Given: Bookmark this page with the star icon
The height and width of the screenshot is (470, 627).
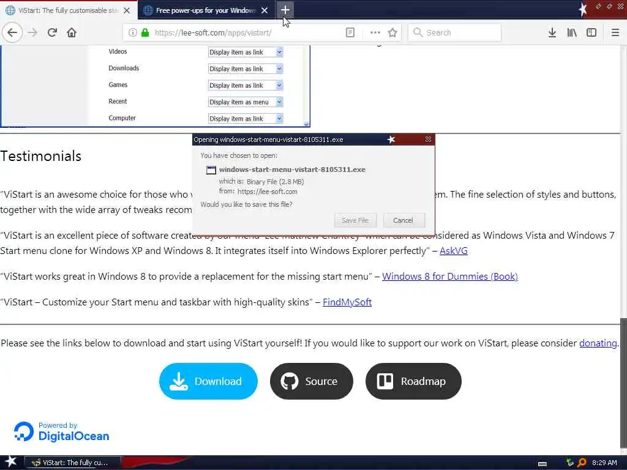Looking at the screenshot, I should (x=392, y=32).
